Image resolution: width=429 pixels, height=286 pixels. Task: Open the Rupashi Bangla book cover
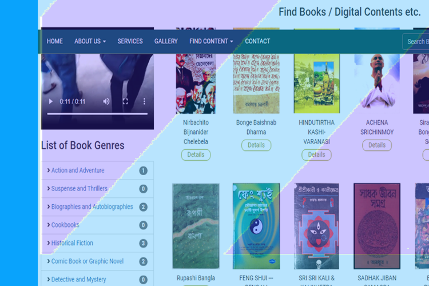click(196, 226)
